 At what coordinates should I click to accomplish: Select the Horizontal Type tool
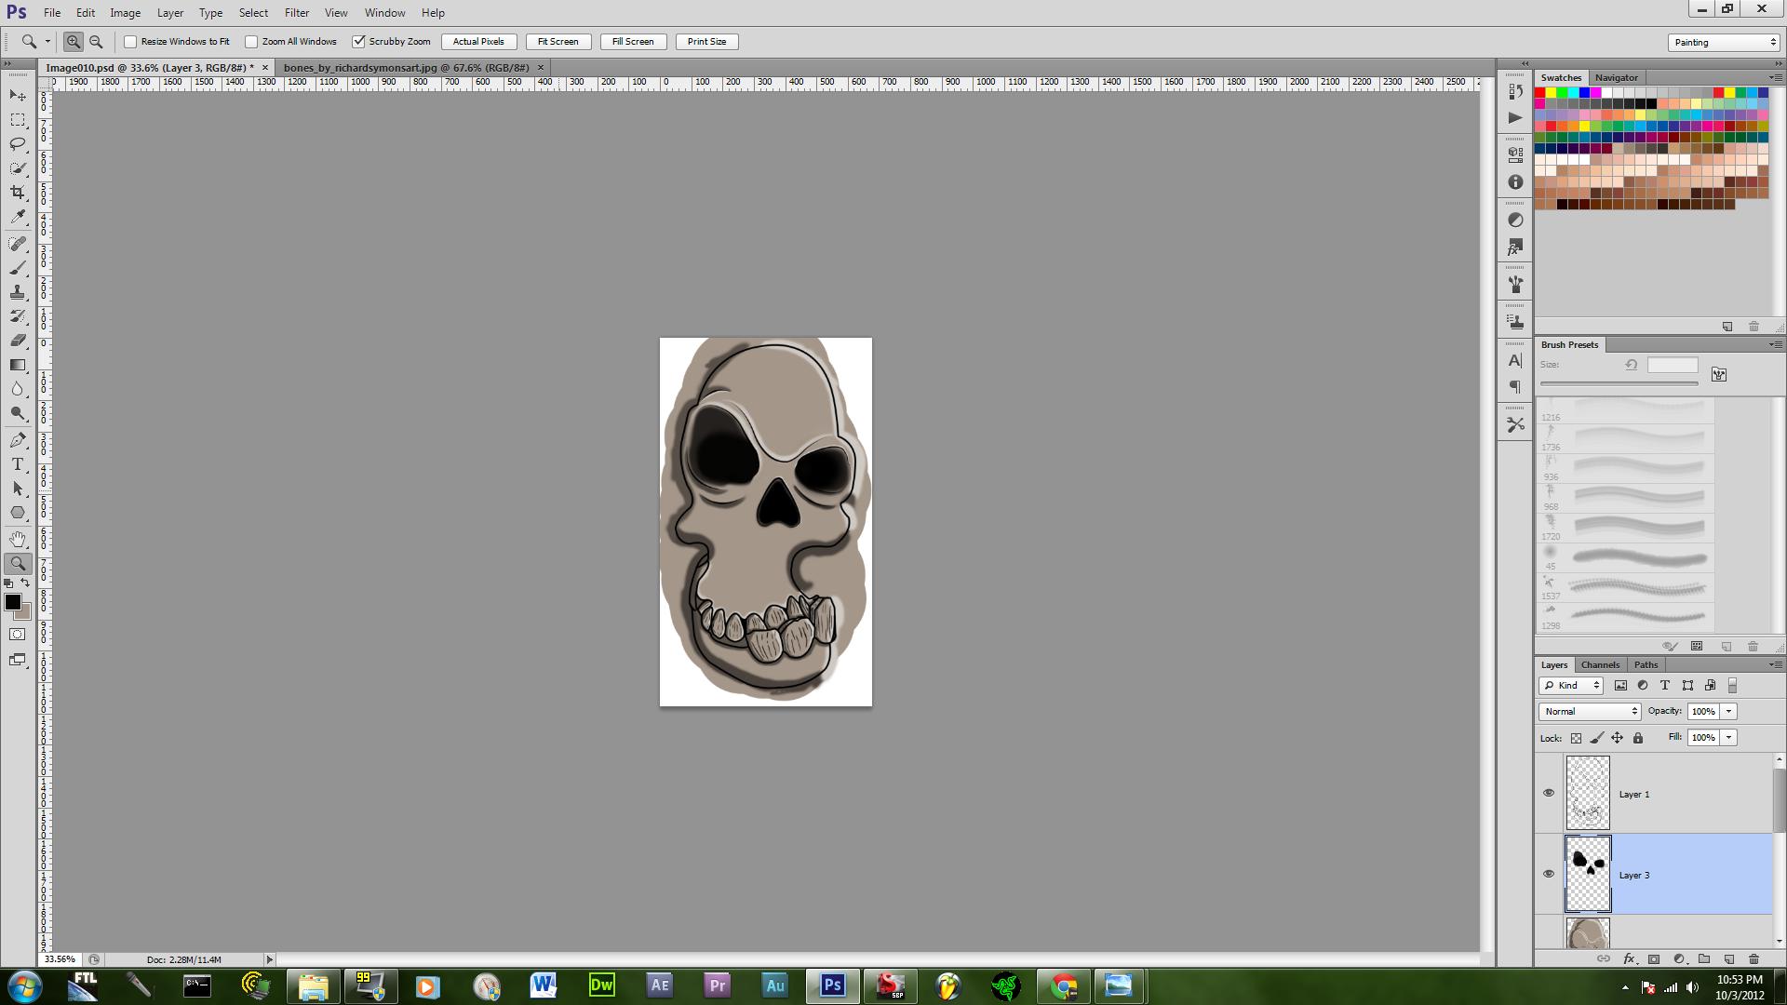coord(18,464)
